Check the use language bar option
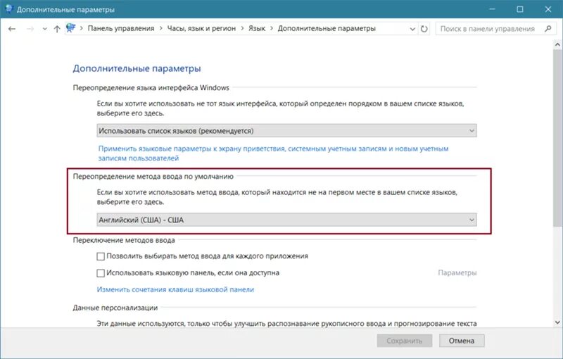 [101, 273]
